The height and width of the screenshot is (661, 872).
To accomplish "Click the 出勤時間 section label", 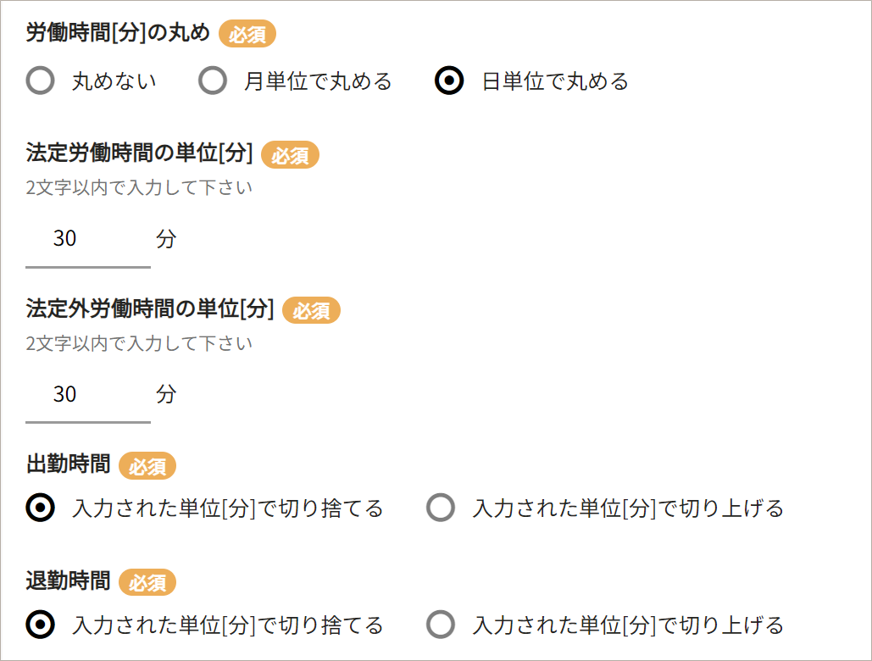I will (68, 464).
